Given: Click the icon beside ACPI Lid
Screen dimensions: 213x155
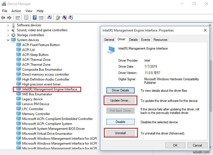Looking at the screenshot, I should (19, 50).
